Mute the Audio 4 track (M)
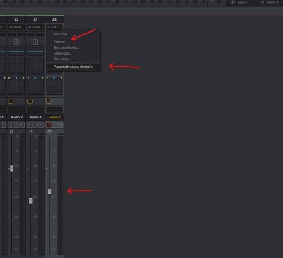 (60, 125)
